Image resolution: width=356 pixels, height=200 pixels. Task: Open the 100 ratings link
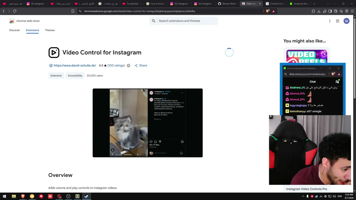pos(116,66)
